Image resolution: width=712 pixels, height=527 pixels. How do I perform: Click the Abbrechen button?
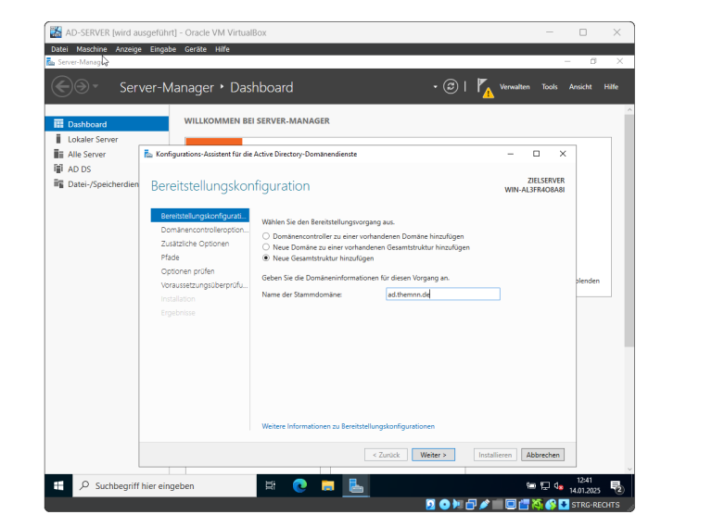pos(542,455)
